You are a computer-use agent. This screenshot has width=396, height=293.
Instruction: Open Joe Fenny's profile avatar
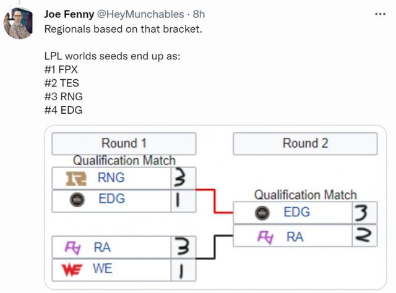coord(18,23)
